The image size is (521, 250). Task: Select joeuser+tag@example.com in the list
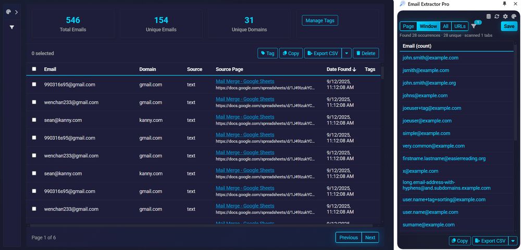pos(431,108)
